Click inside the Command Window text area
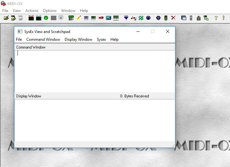This screenshot has width=230, height=167. click(95, 71)
